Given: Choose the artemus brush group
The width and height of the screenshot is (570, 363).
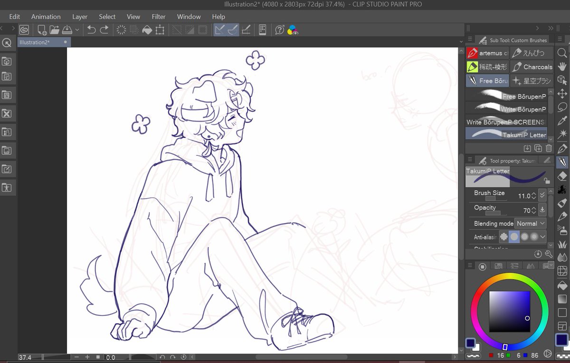Looking at the screenshot, I should pyautogui.click(x=487, y=53).
